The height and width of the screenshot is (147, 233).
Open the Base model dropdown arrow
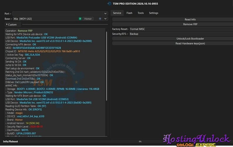tap(105, 19)
